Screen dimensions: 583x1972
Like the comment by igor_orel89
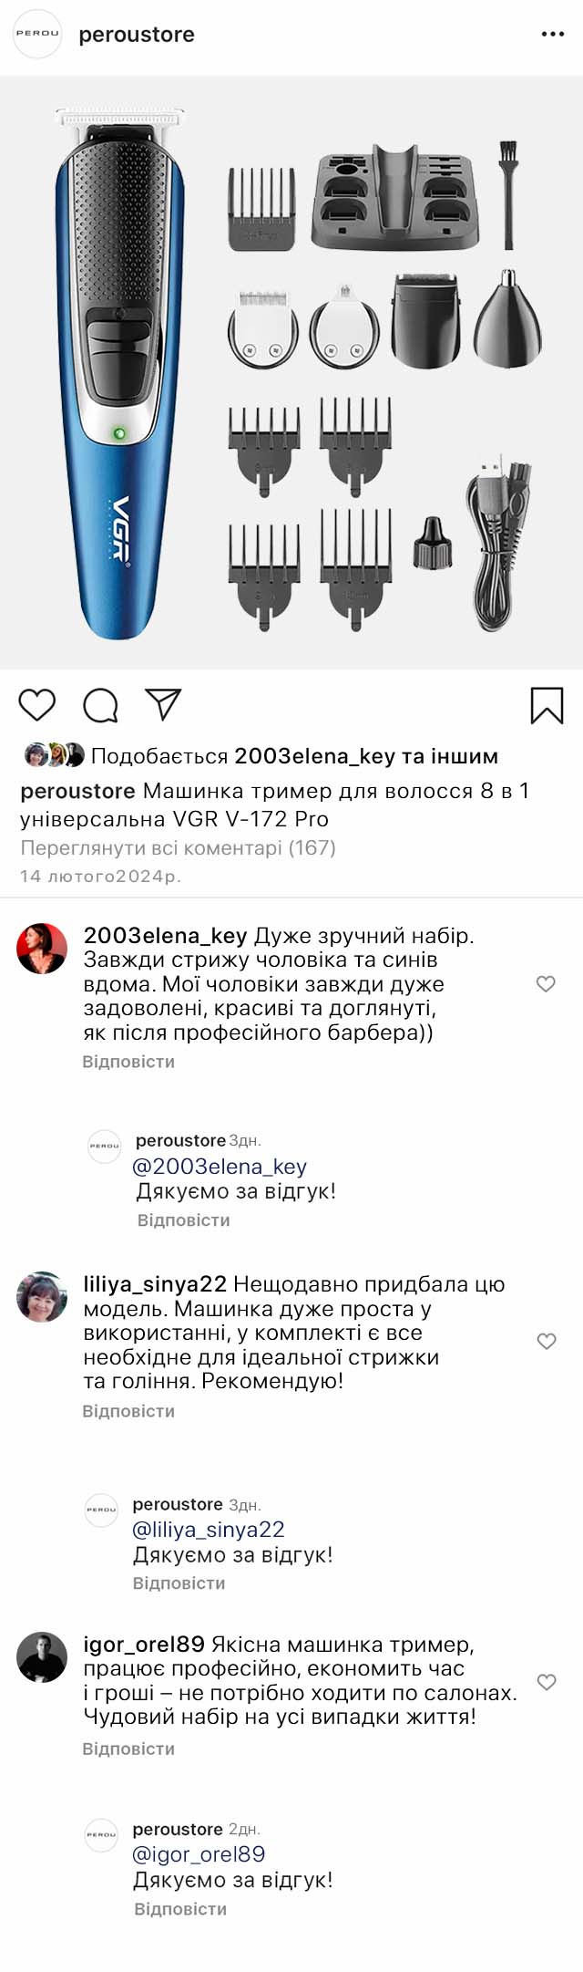pos(546,1683)
